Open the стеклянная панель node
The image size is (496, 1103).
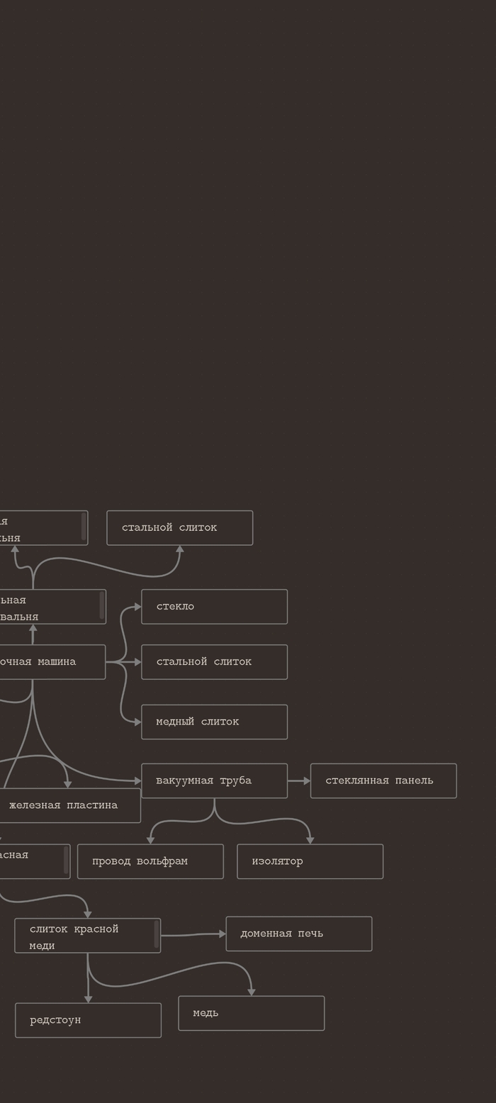(x=383, y=780)
